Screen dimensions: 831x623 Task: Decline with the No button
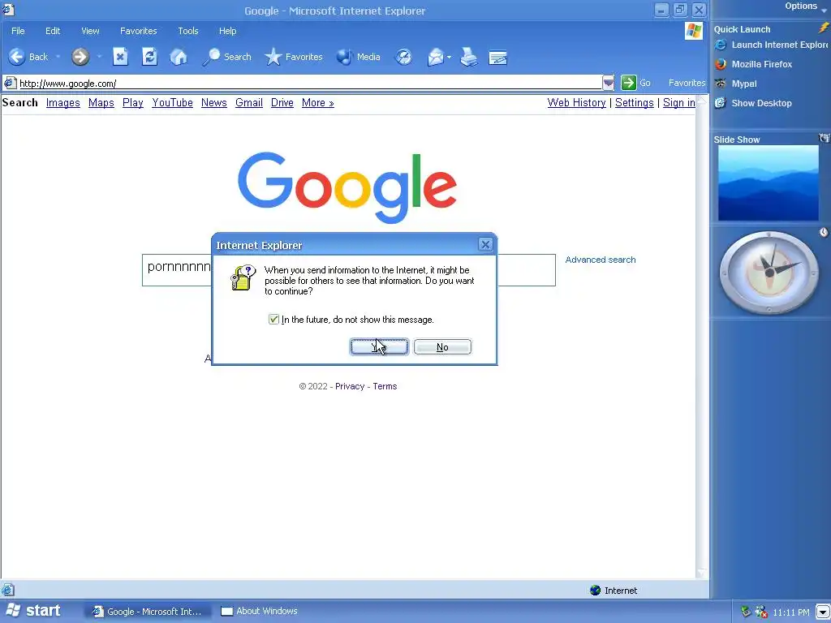pyautogui.click(x=442, y=347)
